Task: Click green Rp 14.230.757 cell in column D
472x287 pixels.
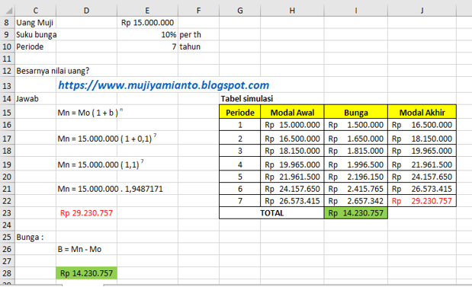Action: [x=86, y=273]
